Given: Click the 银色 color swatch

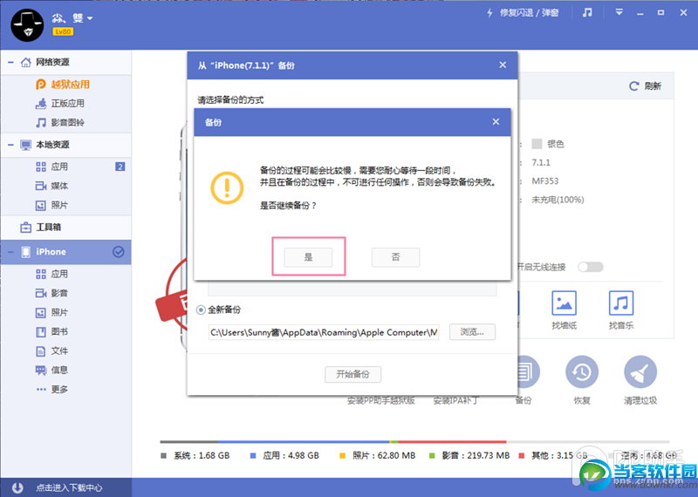Looking at the screenshot, I should pos(537,144).
